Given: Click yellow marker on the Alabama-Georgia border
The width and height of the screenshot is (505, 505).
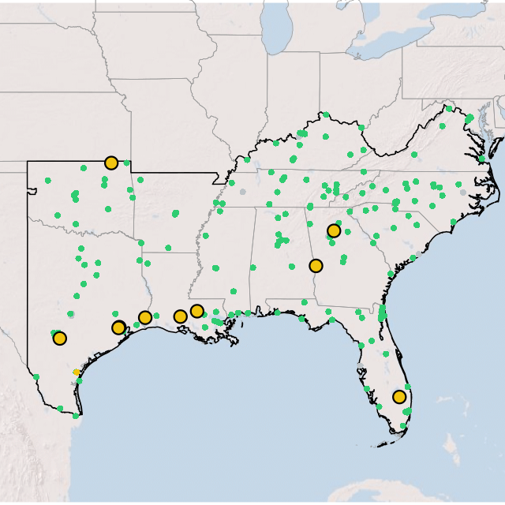Looking at the screenshot, I should click(316, 266).
